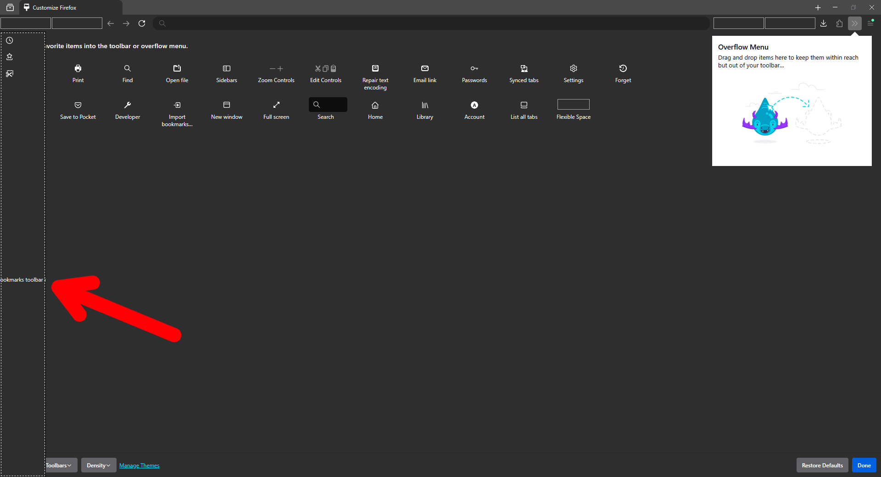This screenshot has height=477, width=881.
Task: Click the Flexible Space item
Action: coord(574,110)
